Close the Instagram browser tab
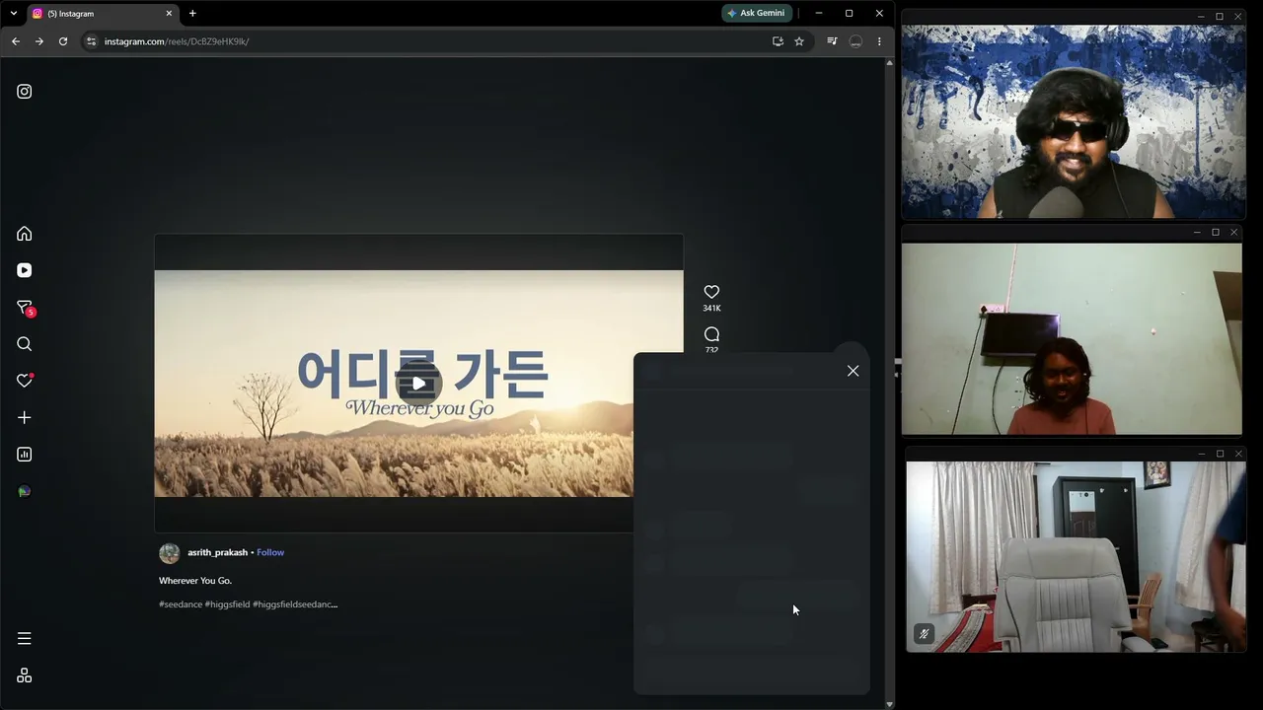The width and height of the screenshot is (1263, 710). 169,14
